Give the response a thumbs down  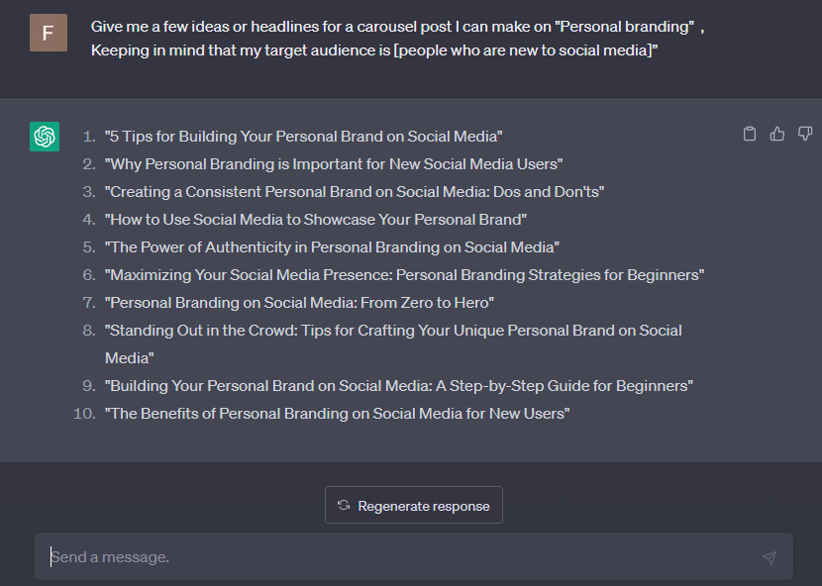click(x=804, y=134)
